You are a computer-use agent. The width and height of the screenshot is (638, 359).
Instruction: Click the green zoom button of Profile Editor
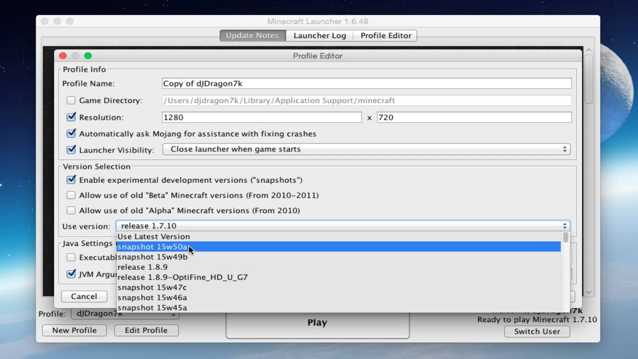(x=88, y=56)
